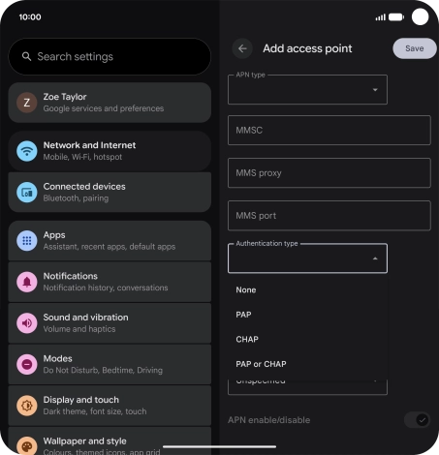
Task: Tap the Sound and vibration speaker icon
Action: tap(27, 323)
